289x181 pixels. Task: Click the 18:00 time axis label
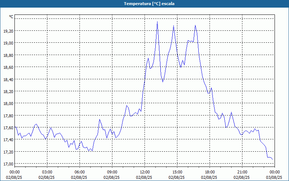[210, 172]
